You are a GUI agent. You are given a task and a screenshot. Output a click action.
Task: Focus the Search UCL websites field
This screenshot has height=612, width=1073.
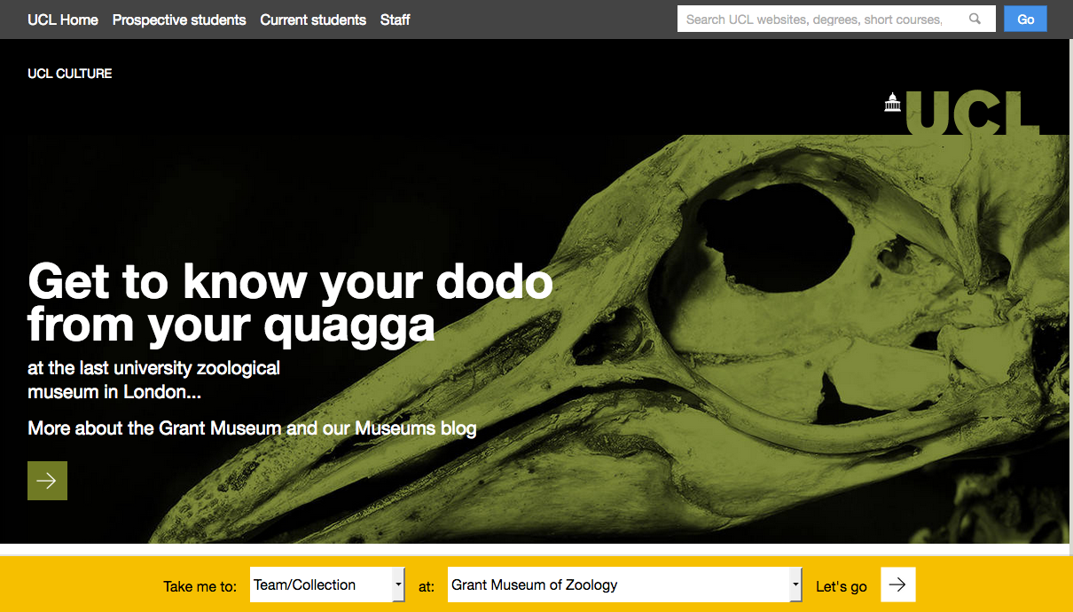(836, 19)
